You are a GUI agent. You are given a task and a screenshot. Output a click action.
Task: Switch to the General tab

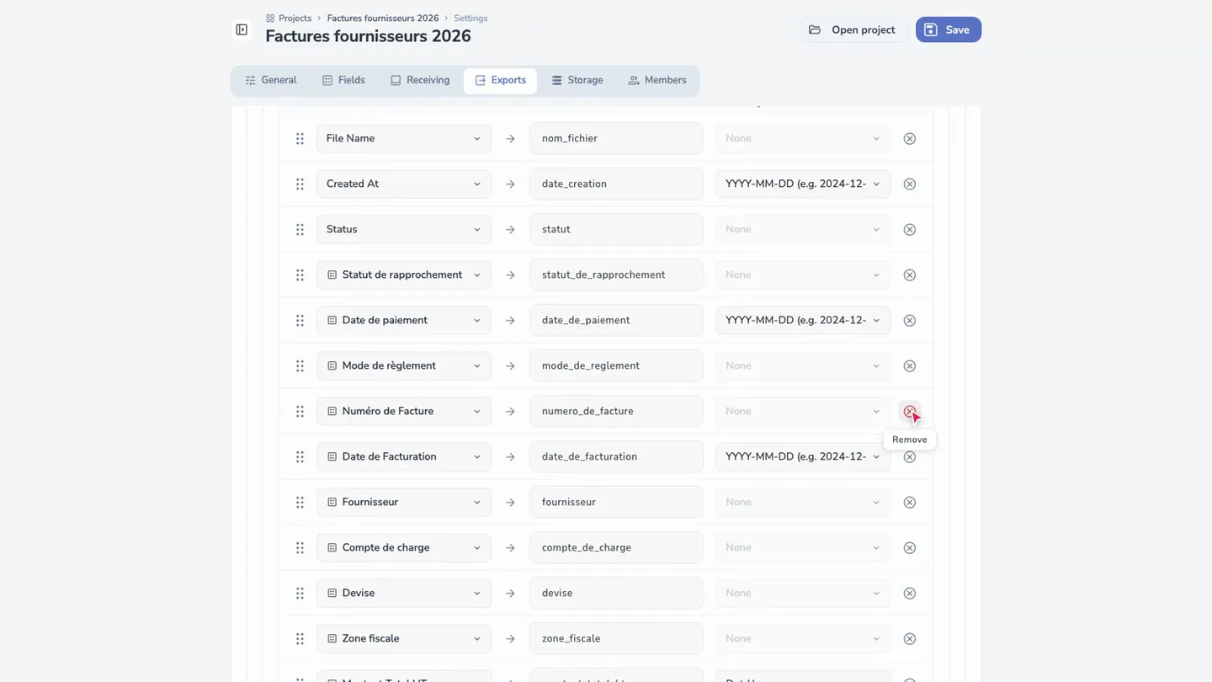tap(271, 80)
